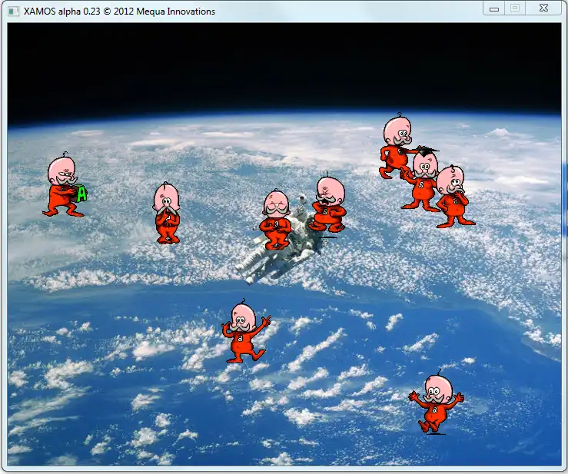Click the thinking character at right of the group
The width and height of the screenshot is (568, 474).
coord(454,197)
